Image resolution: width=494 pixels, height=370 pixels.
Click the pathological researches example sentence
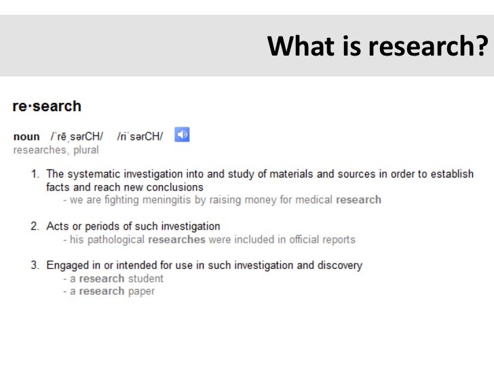(x=209, y=240)
